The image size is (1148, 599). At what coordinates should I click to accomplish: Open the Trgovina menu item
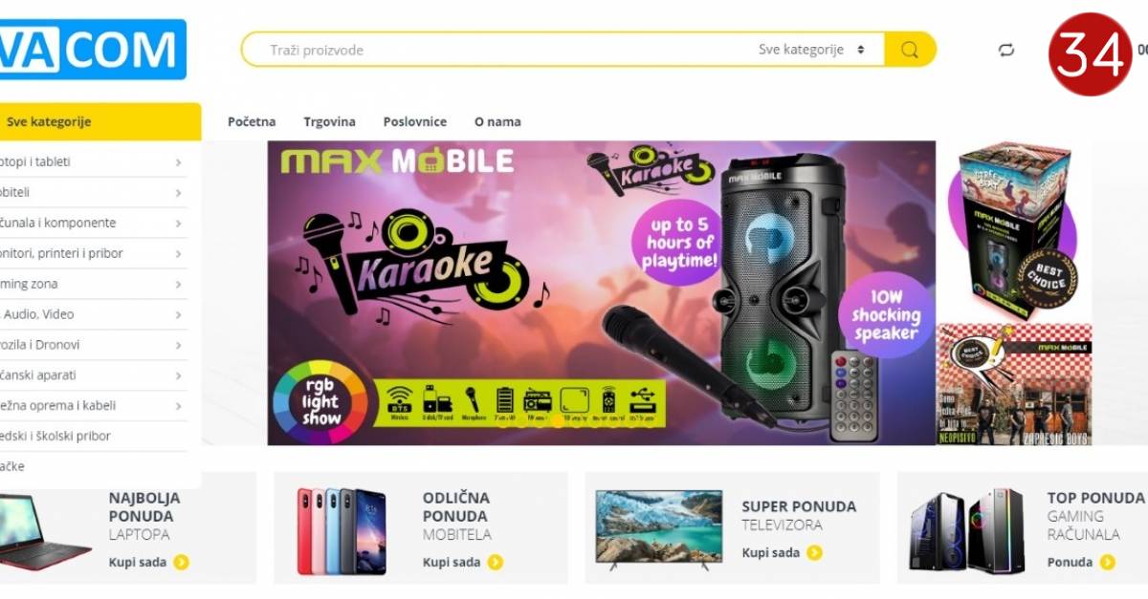(329, 121)
